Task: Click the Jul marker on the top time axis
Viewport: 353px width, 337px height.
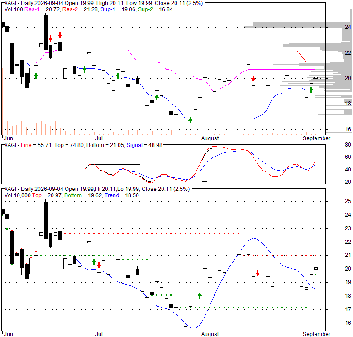Action: tap(99, 138)
